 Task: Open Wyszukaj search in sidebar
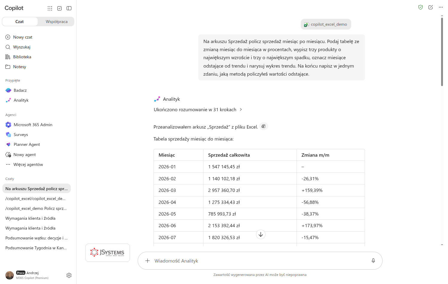pos(38,47)
